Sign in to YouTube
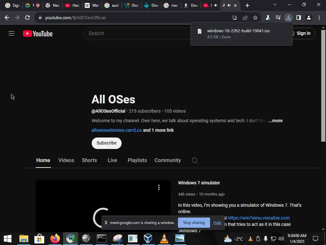The width and height of the screenshot is (326, 245). click(303, 33)
